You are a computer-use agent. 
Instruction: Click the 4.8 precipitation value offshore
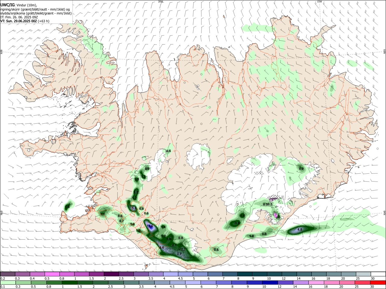point(300,229)
